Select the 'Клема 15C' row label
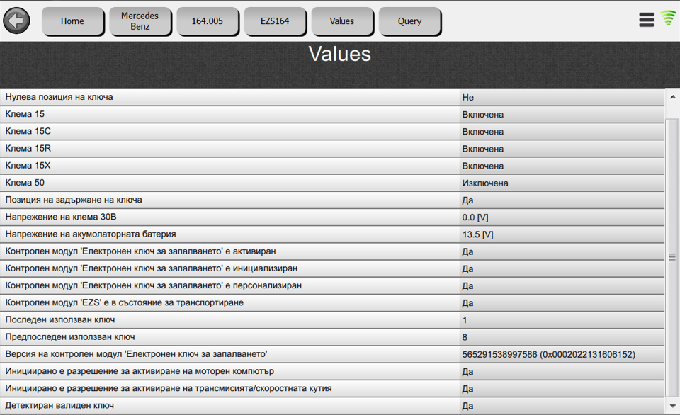Screen dimensions: 680x415 pos(28,131)
